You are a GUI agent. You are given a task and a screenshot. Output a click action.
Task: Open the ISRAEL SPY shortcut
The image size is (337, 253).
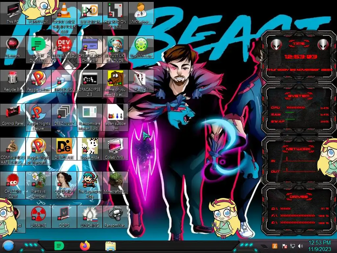pos(64,81)
